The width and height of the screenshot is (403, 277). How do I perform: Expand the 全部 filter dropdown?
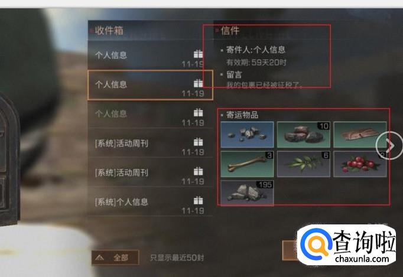tap(115, 258)
